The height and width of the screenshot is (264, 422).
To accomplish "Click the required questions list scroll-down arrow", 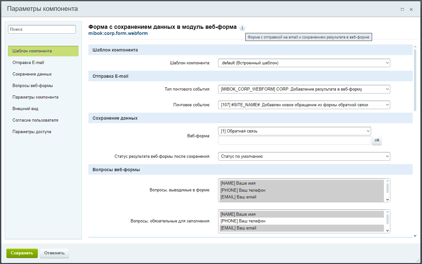I will (387, 230).
